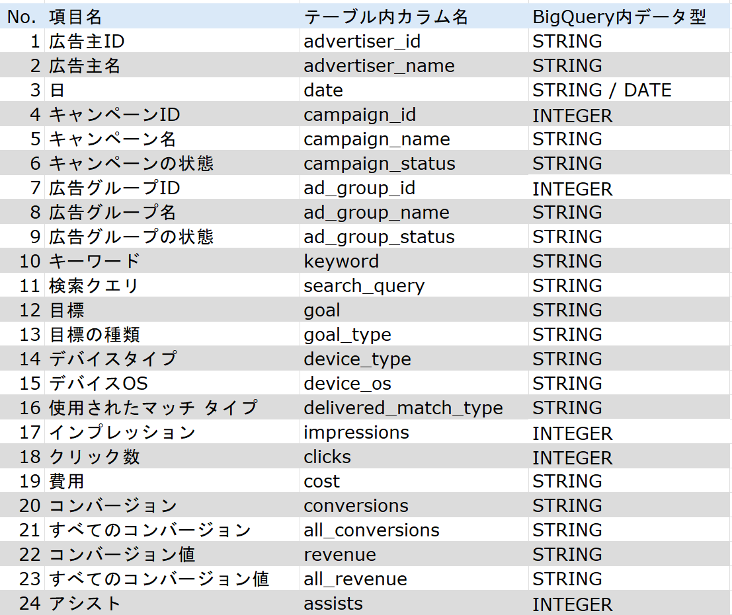Viewport: 732px width, 615px height.
Task: Click the 'No.' header cell
Action: click(x=22, y=17)
